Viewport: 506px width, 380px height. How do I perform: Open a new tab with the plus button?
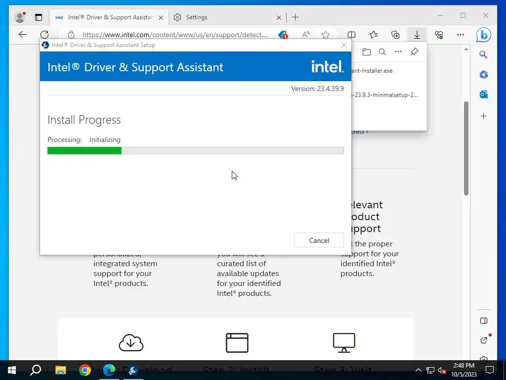point(295,17)
